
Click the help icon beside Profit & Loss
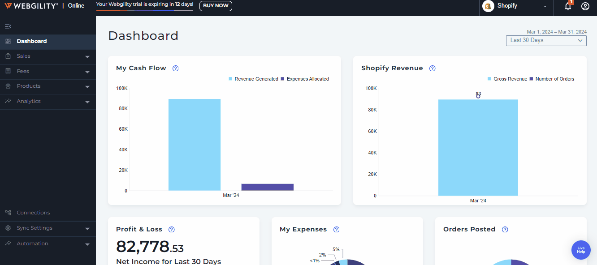pos(171,230)
